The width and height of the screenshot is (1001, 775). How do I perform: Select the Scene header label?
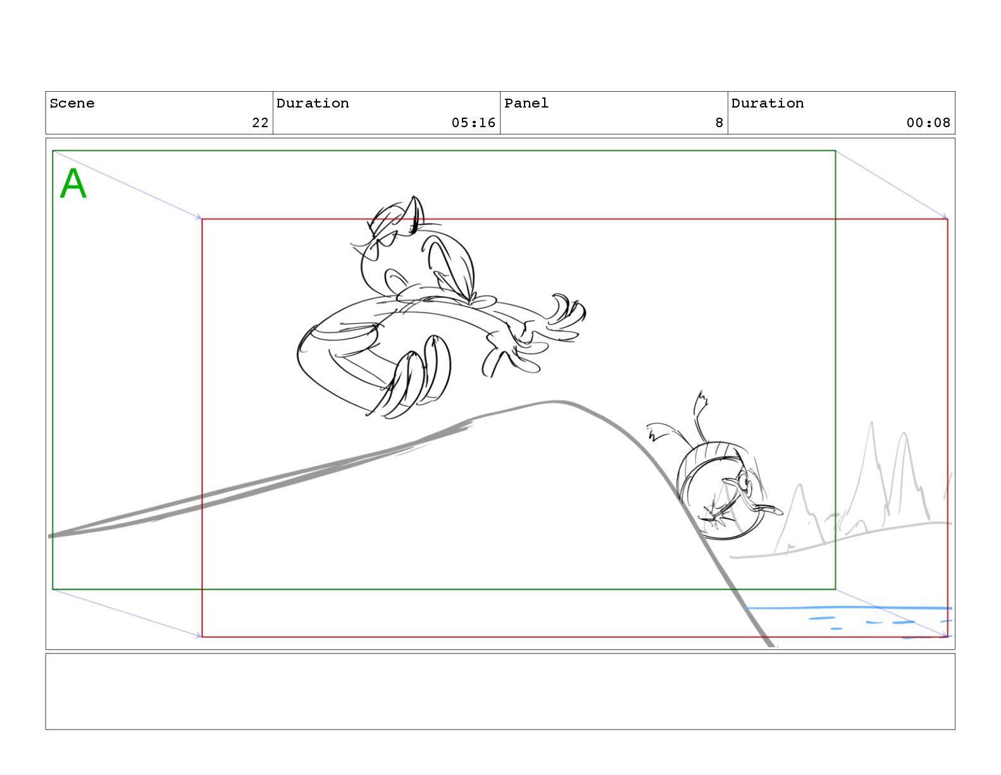click(x=72, y=103)
